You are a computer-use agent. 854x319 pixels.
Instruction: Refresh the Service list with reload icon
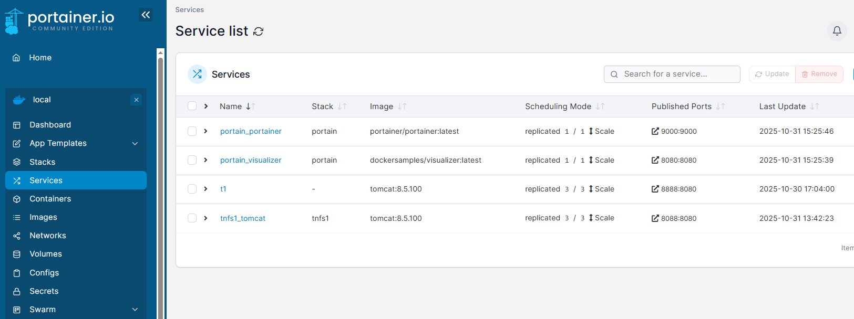pos(258,31)
